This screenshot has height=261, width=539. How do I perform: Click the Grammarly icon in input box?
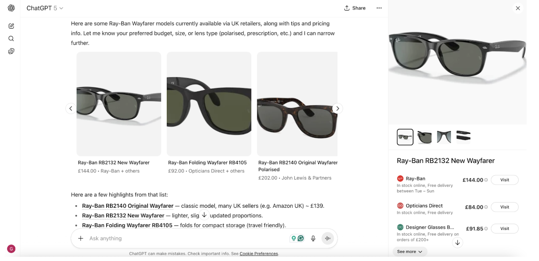(x=301, y=238)
